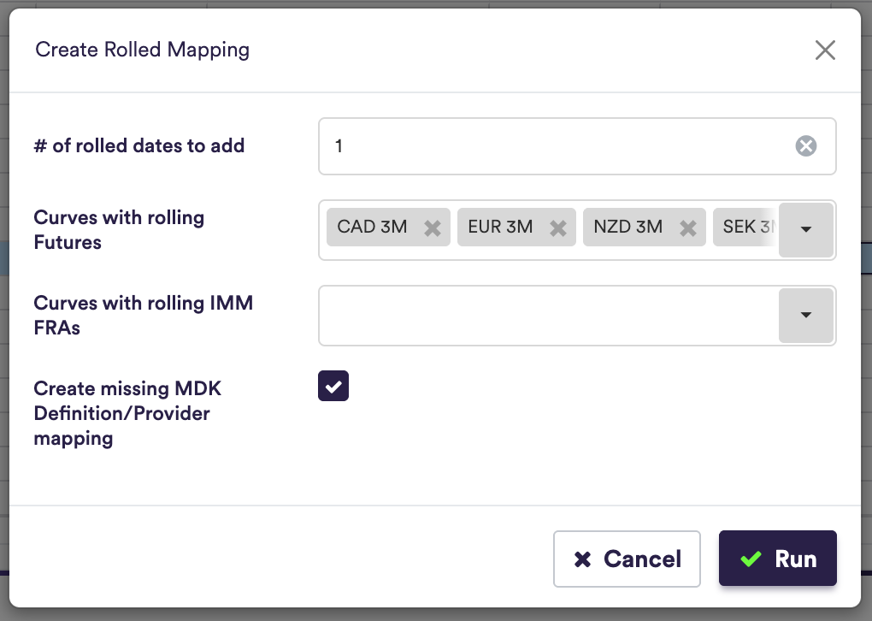Close the Create Rolled Mapping dialog
Image resolution: width=872 pixels, height=621 pixels.
824,50
